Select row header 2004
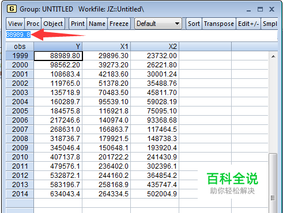This screenshot has height=213, width=283. click(x=20, y=102)
